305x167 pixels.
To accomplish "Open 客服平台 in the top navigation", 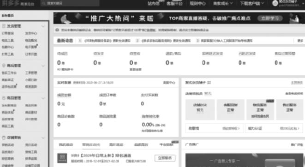I will [174, 3].
